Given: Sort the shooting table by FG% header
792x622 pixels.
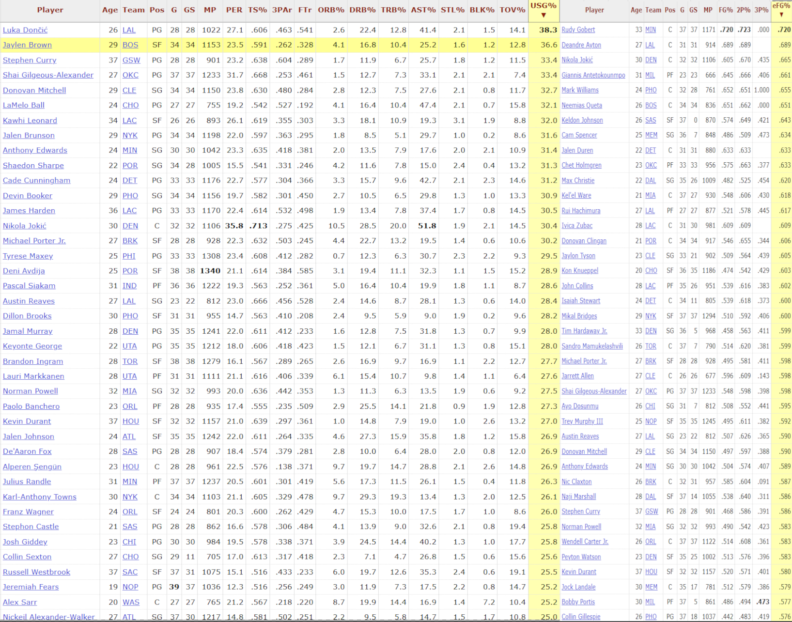Looking at the screenshot, I should coord(725,10).
